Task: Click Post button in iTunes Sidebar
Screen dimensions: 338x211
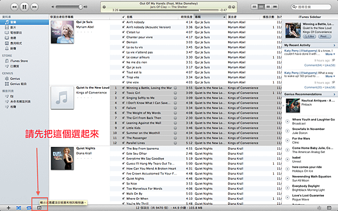Action: 324,37
